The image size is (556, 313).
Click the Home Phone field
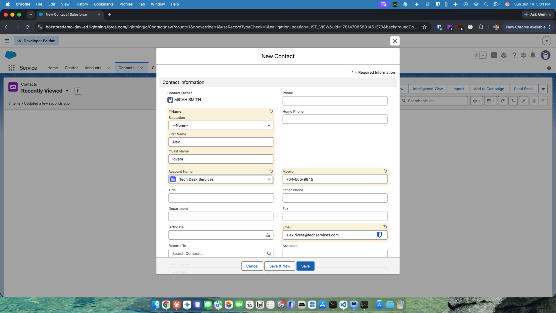tap(335, 119)
